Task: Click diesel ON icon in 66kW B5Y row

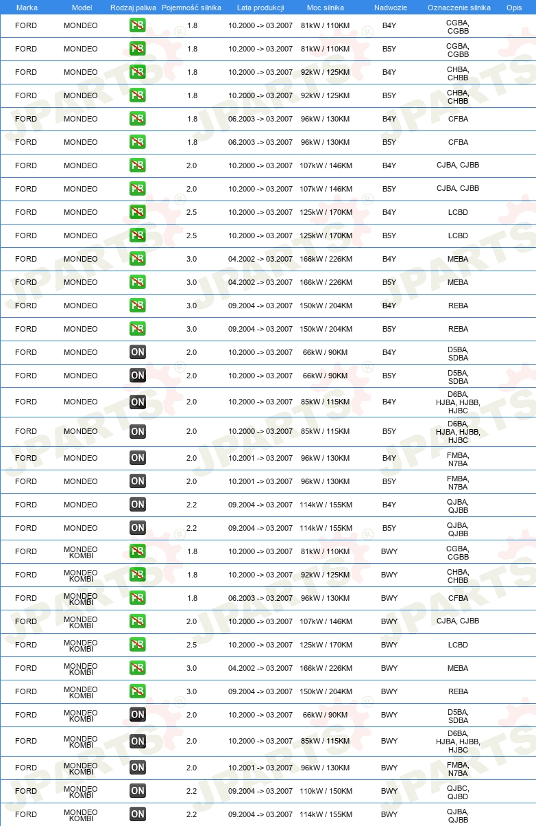Action: point(137,376)
